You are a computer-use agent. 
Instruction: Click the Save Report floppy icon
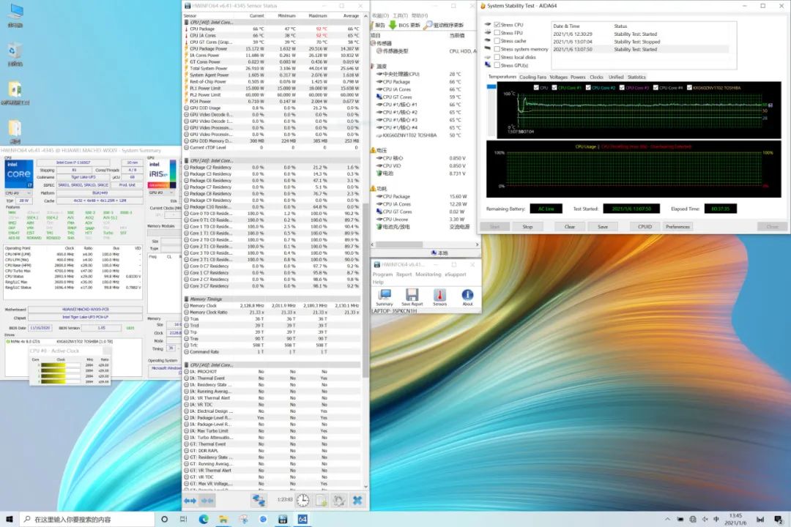click(x=412, y=296)
